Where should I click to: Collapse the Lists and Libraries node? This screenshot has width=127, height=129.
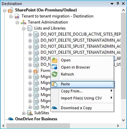pos(24,29)
